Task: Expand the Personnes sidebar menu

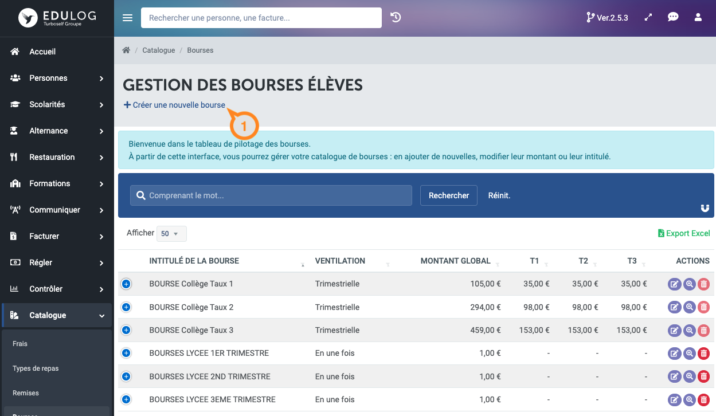Action: click(x=57, y=78)
